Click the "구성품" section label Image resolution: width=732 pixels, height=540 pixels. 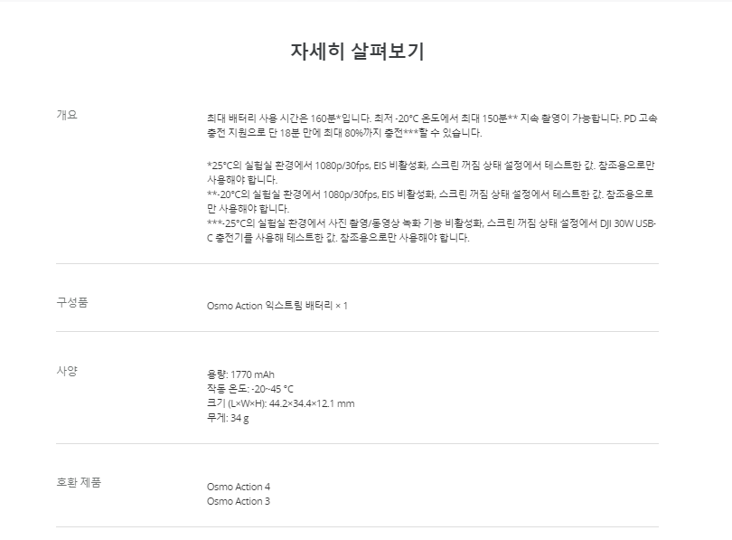pyautogui.click(x=71, y=302)
